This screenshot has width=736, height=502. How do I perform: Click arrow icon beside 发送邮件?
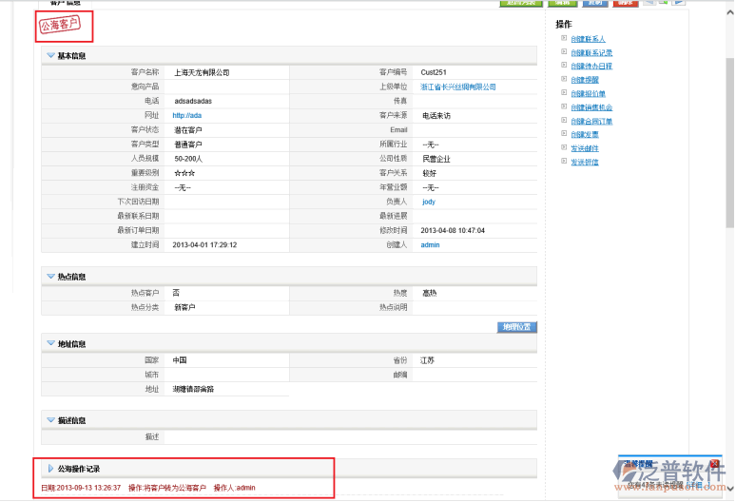(564, 147)
